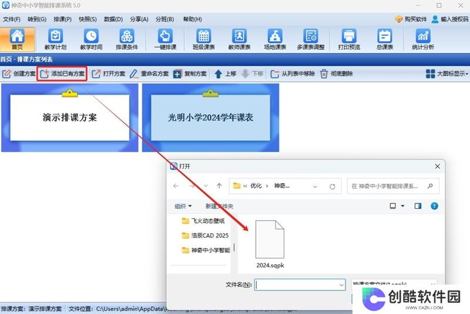Viewport: 470px width, 314px height.
Task: Open 转到(G) menu
Action: tap(37, 19)
